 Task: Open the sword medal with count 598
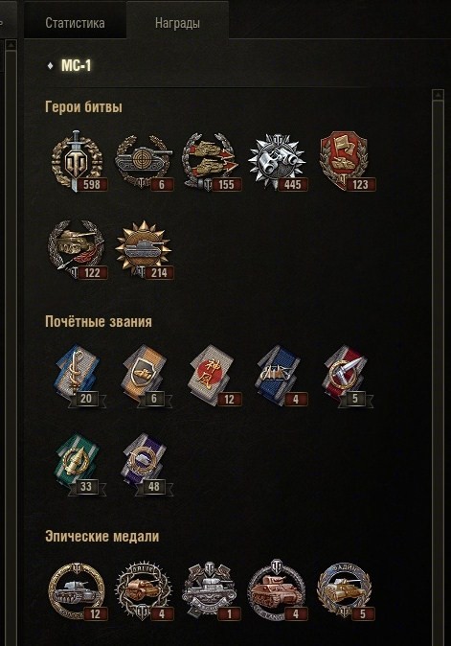[x=78, y=161]
